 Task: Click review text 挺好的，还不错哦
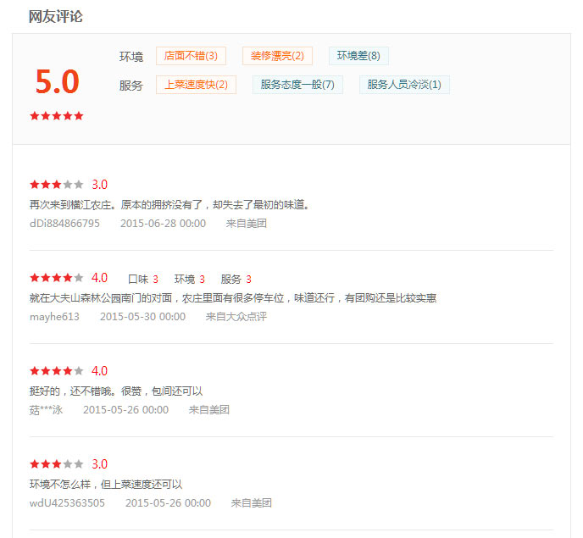(x=116, y=391)
